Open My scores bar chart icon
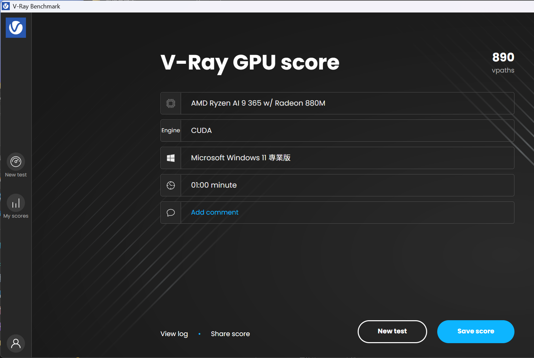Screen dimensions: 534x358 pos(16,203)
